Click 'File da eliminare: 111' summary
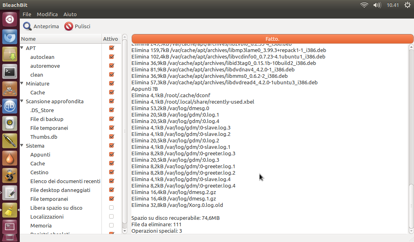414x242 pixels. (x=156, y=224)
